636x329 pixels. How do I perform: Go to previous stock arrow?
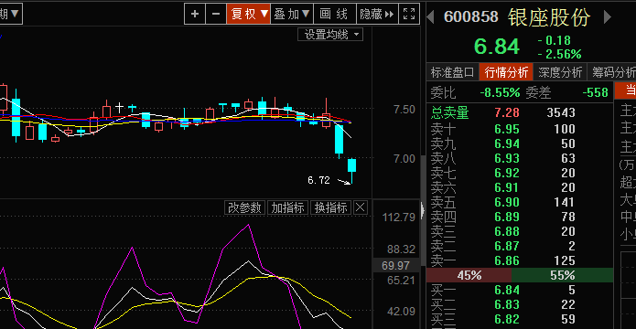pyautogui.click(x=431, y=17)
